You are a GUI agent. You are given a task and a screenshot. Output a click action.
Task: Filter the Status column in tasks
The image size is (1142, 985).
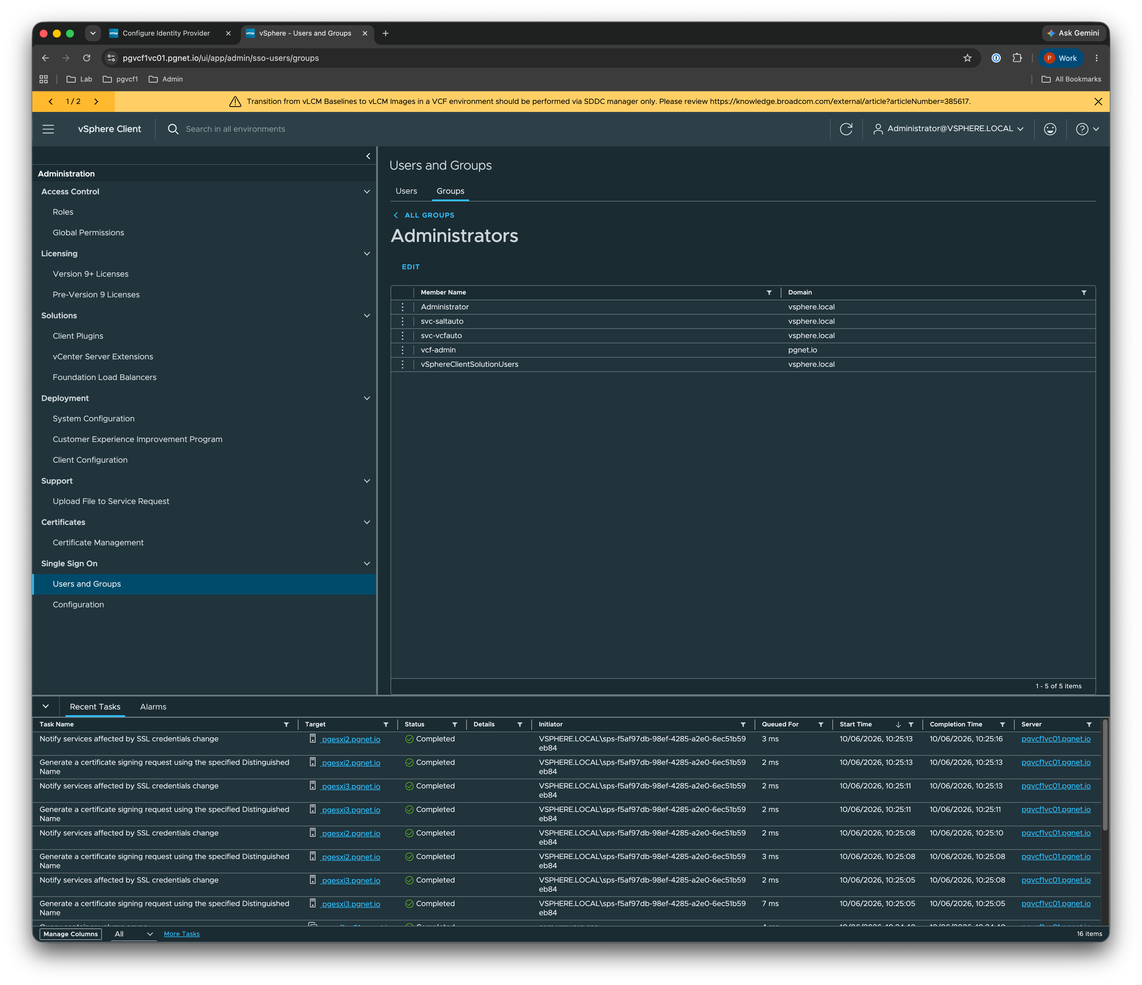(x=455, y=725)
